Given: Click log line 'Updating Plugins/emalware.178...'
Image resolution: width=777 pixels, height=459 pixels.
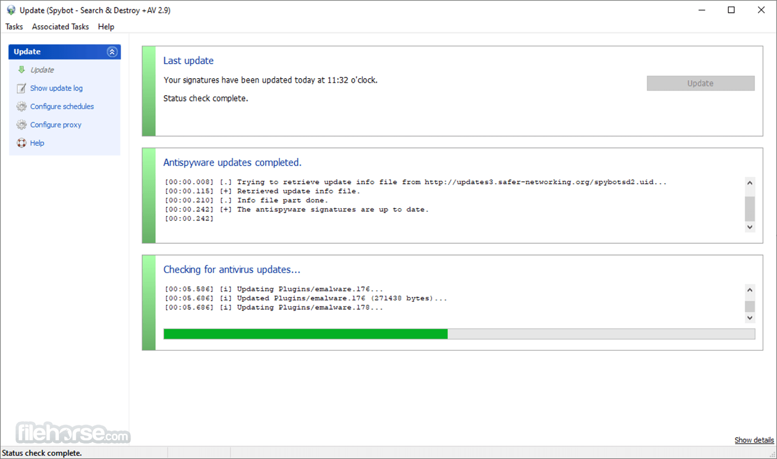Looking at the screenshot, I should tap(274, 307).
